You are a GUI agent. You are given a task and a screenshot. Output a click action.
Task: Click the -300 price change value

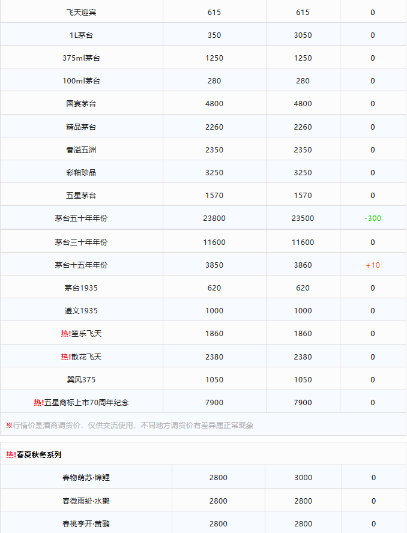coord(373,218)
